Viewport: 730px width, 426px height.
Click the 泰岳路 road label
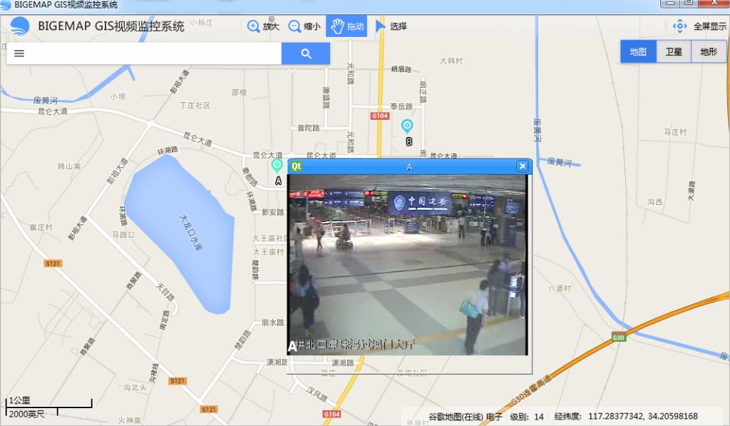click(401, 106)
